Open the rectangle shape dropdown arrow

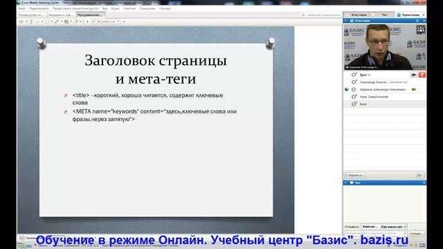pyautogui.click(x=52, y=21)
